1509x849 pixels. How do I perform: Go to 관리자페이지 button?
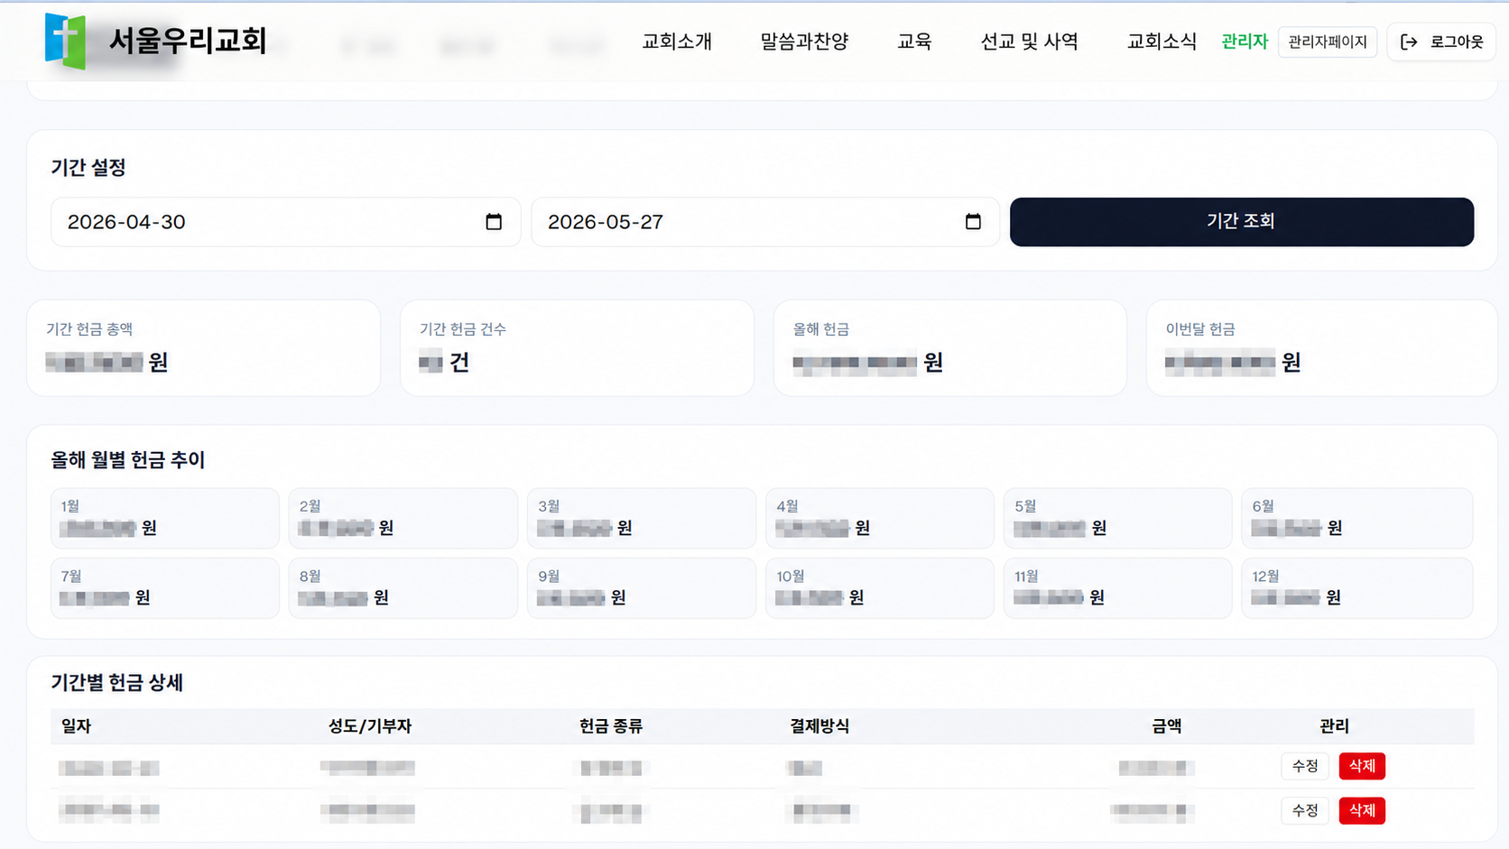click(x=1328, y=42)
